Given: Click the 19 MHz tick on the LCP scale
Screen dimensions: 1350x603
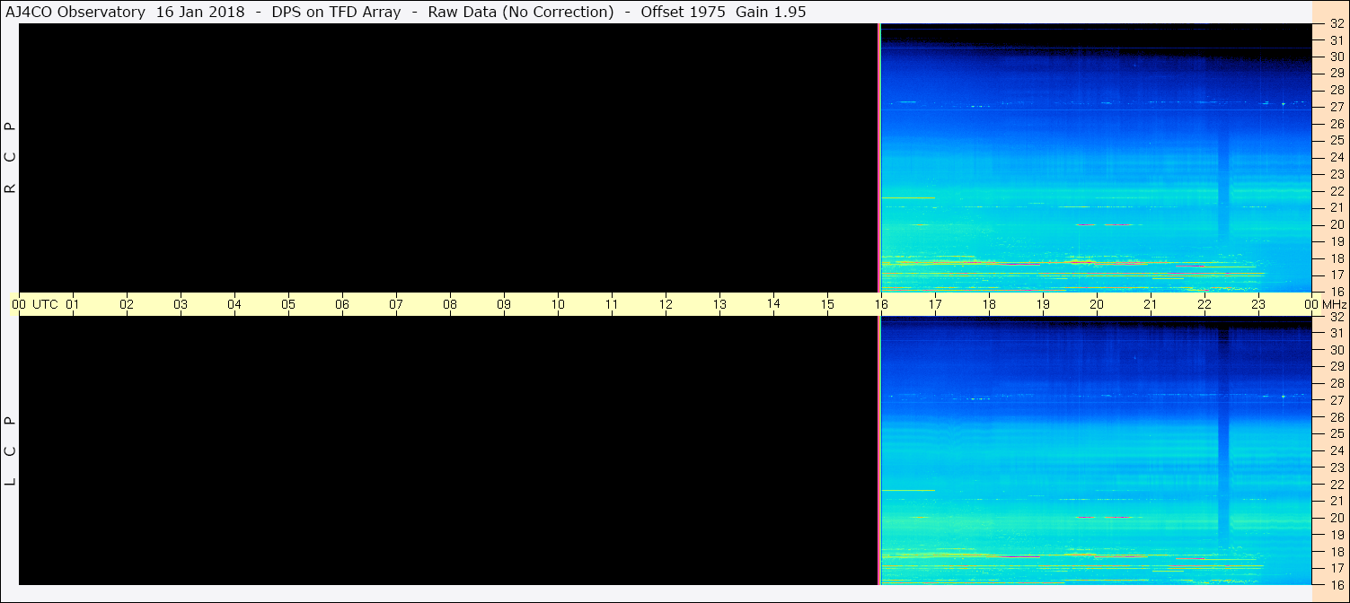Looking at the screenshot, I should tap(1337, 535).
